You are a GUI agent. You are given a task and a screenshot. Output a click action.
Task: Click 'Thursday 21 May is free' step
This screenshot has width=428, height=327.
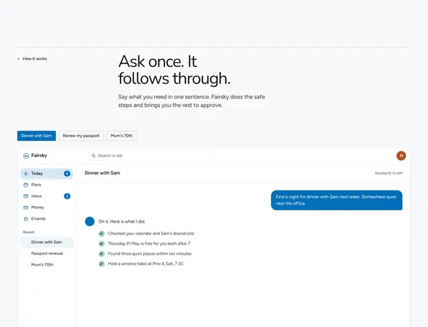pos(149,243)
